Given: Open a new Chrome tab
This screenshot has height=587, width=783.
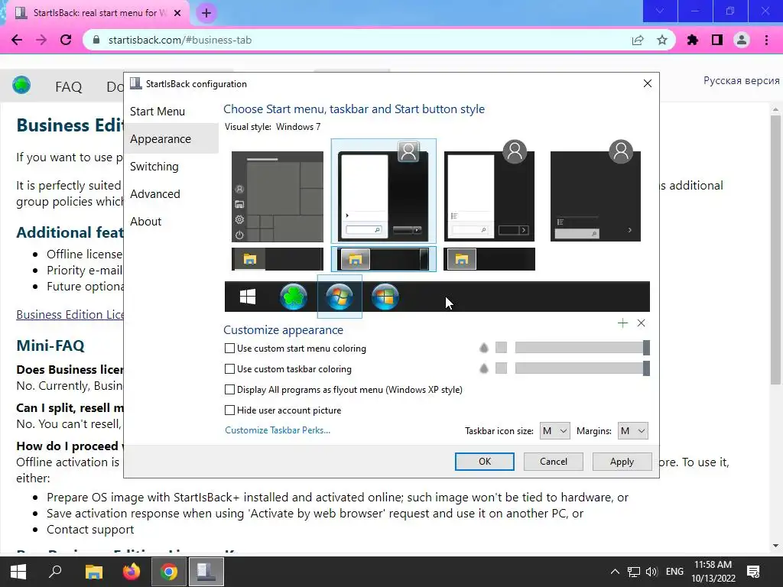Looking at the screenshot, I should 206,13.
